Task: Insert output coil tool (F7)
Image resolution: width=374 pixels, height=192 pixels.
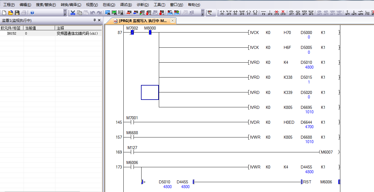Action: 248,13
